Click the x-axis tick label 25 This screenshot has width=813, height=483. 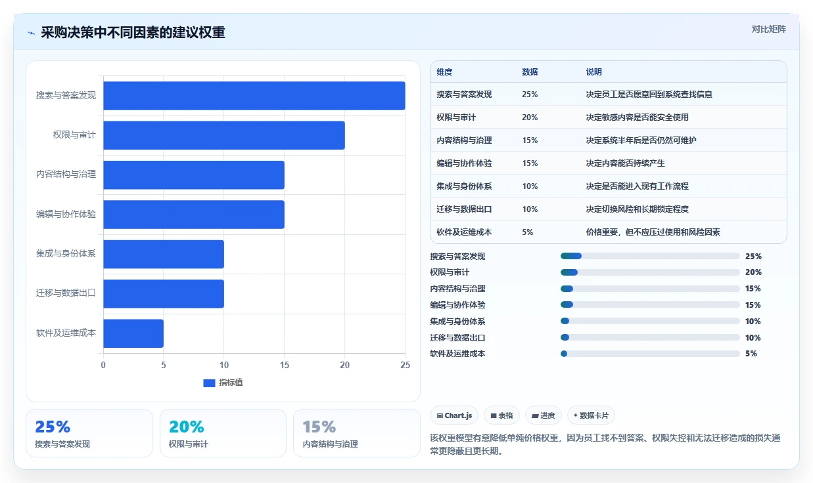[x=406, y=365]
